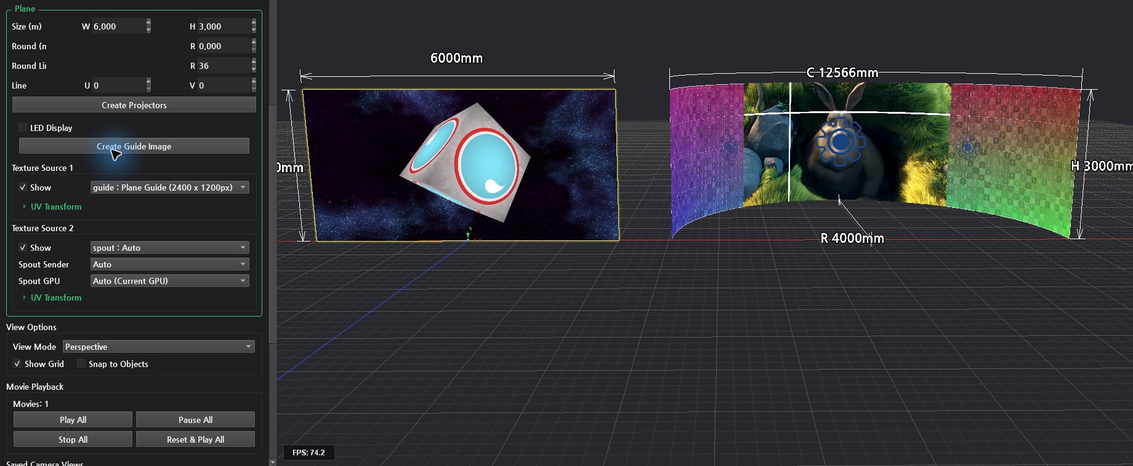Click Create Guide Image button

(134, 146)
